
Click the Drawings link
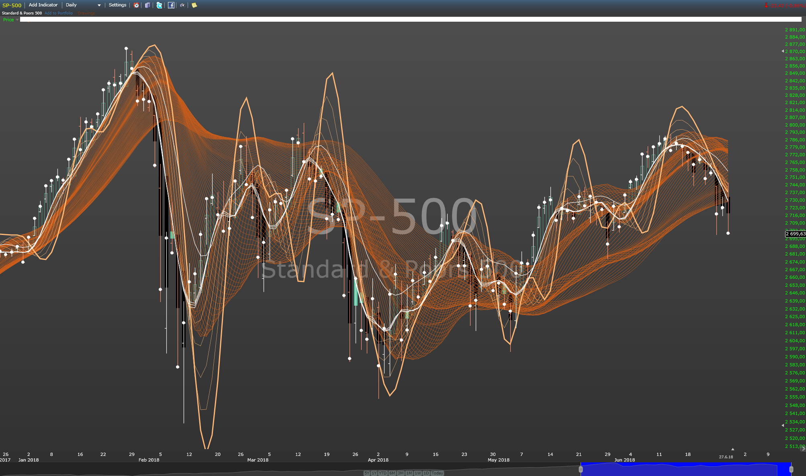pos(86,13)
